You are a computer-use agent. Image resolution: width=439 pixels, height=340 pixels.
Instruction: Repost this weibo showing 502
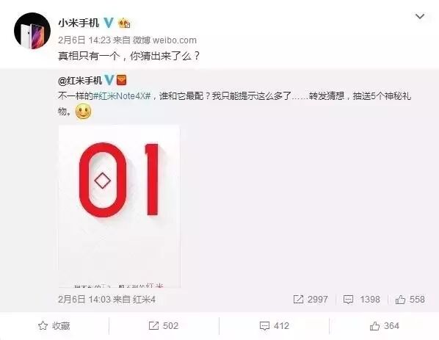164,326
